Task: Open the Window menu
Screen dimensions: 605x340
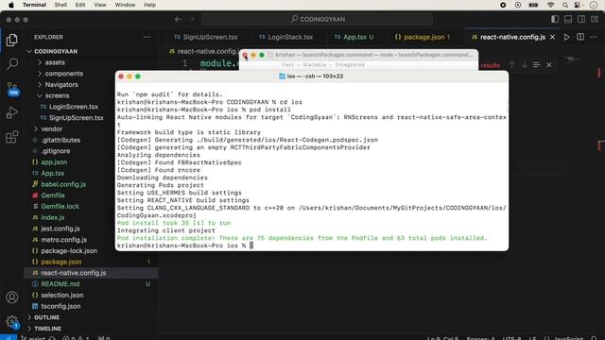Action: coord(125,5)
